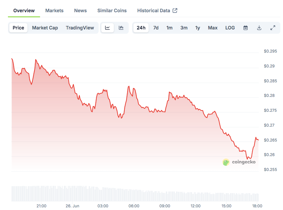Select the 24h time range
283x210 pixels.
141,28
